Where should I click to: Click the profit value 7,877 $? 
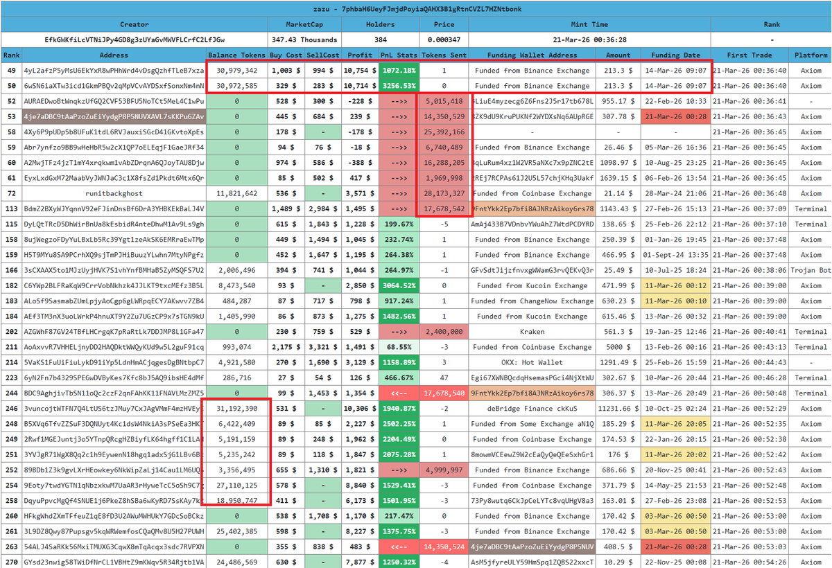click(360, 562)
